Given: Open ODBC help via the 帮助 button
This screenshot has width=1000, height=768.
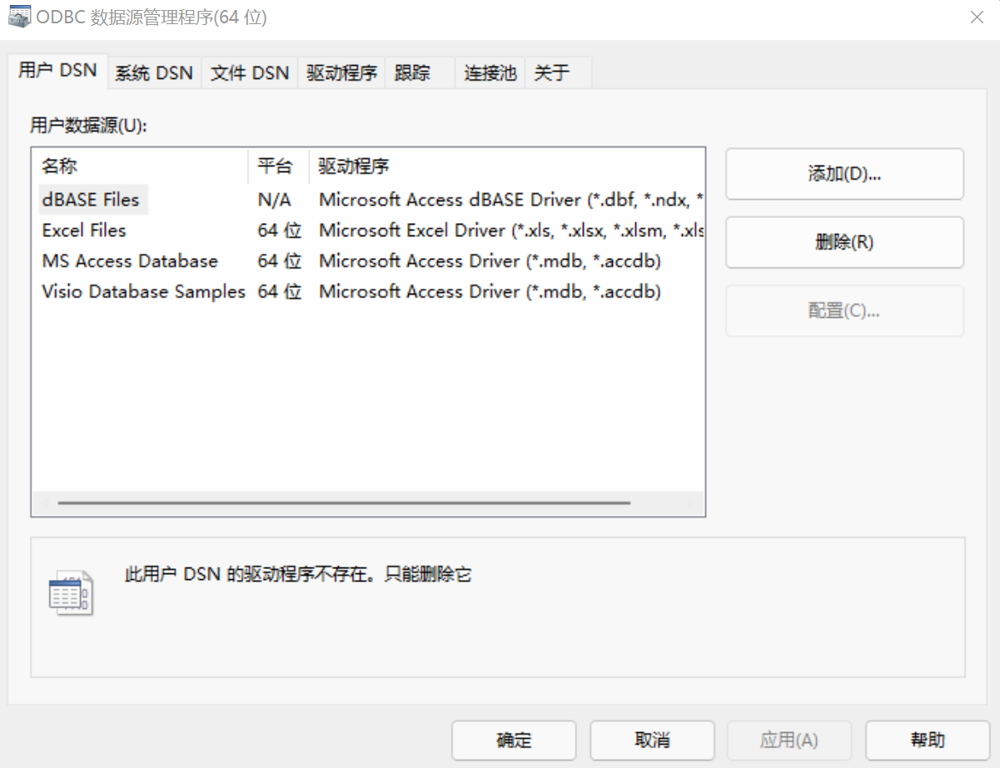Looking at the screenshot, I should tap(927, 740).
